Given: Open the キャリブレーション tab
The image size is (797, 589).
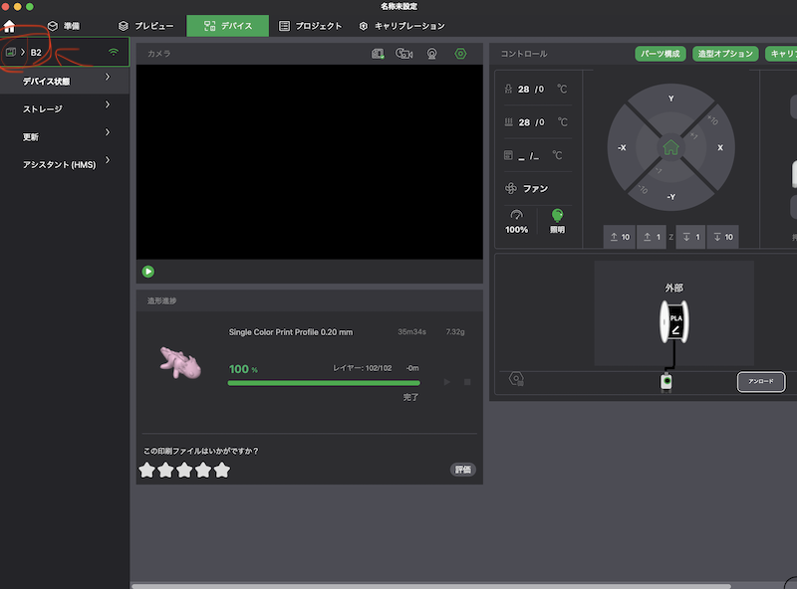Looking at the screenshot, I should [x=401, y=26].
